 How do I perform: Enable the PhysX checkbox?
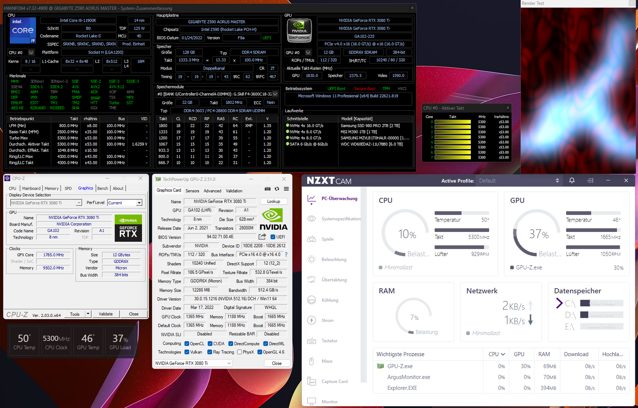pyautogui.click(x=239, y=352)
